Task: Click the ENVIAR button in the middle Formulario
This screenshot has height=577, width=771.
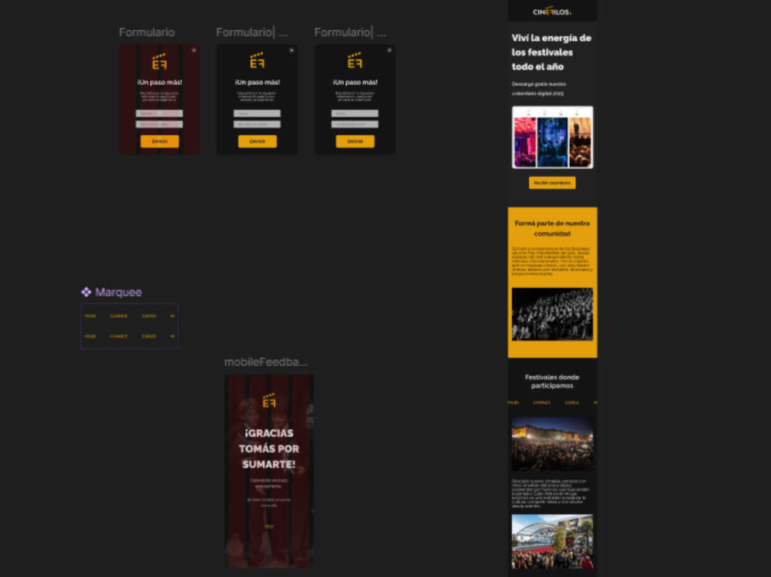Action: (x=258, y=142)
